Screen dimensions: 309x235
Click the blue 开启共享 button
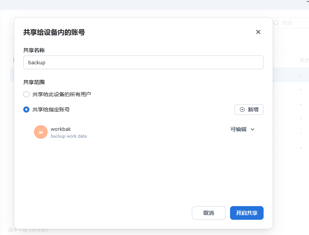click(246, 213)
